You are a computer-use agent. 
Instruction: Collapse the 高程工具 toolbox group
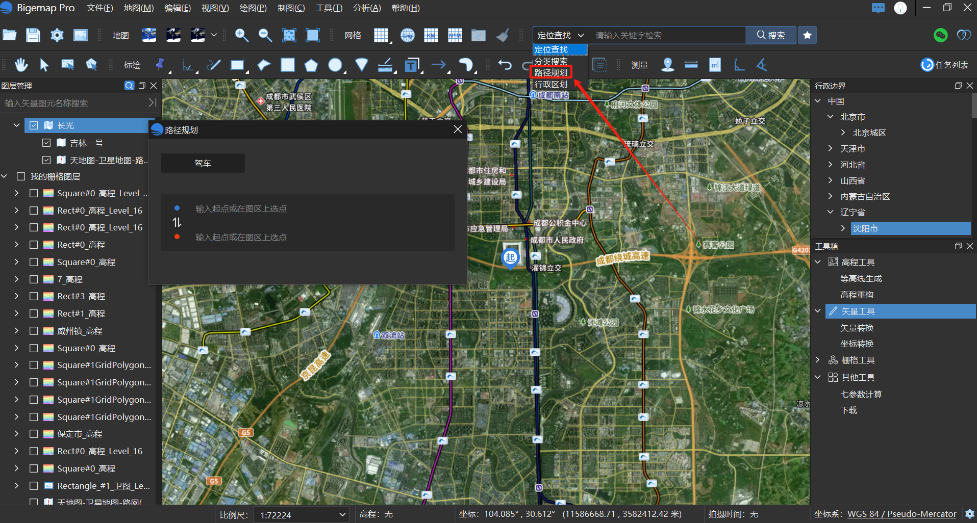click(818, 262)
